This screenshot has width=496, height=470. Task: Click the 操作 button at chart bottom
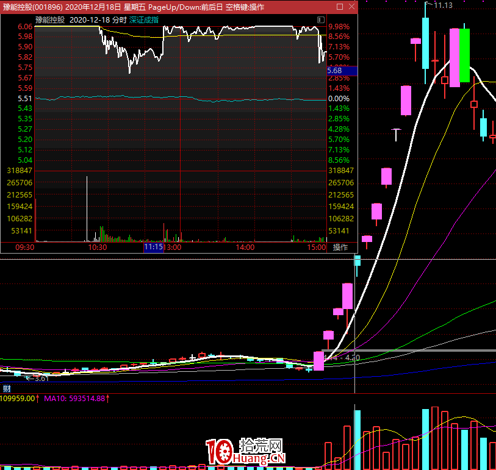pos(340,247)
